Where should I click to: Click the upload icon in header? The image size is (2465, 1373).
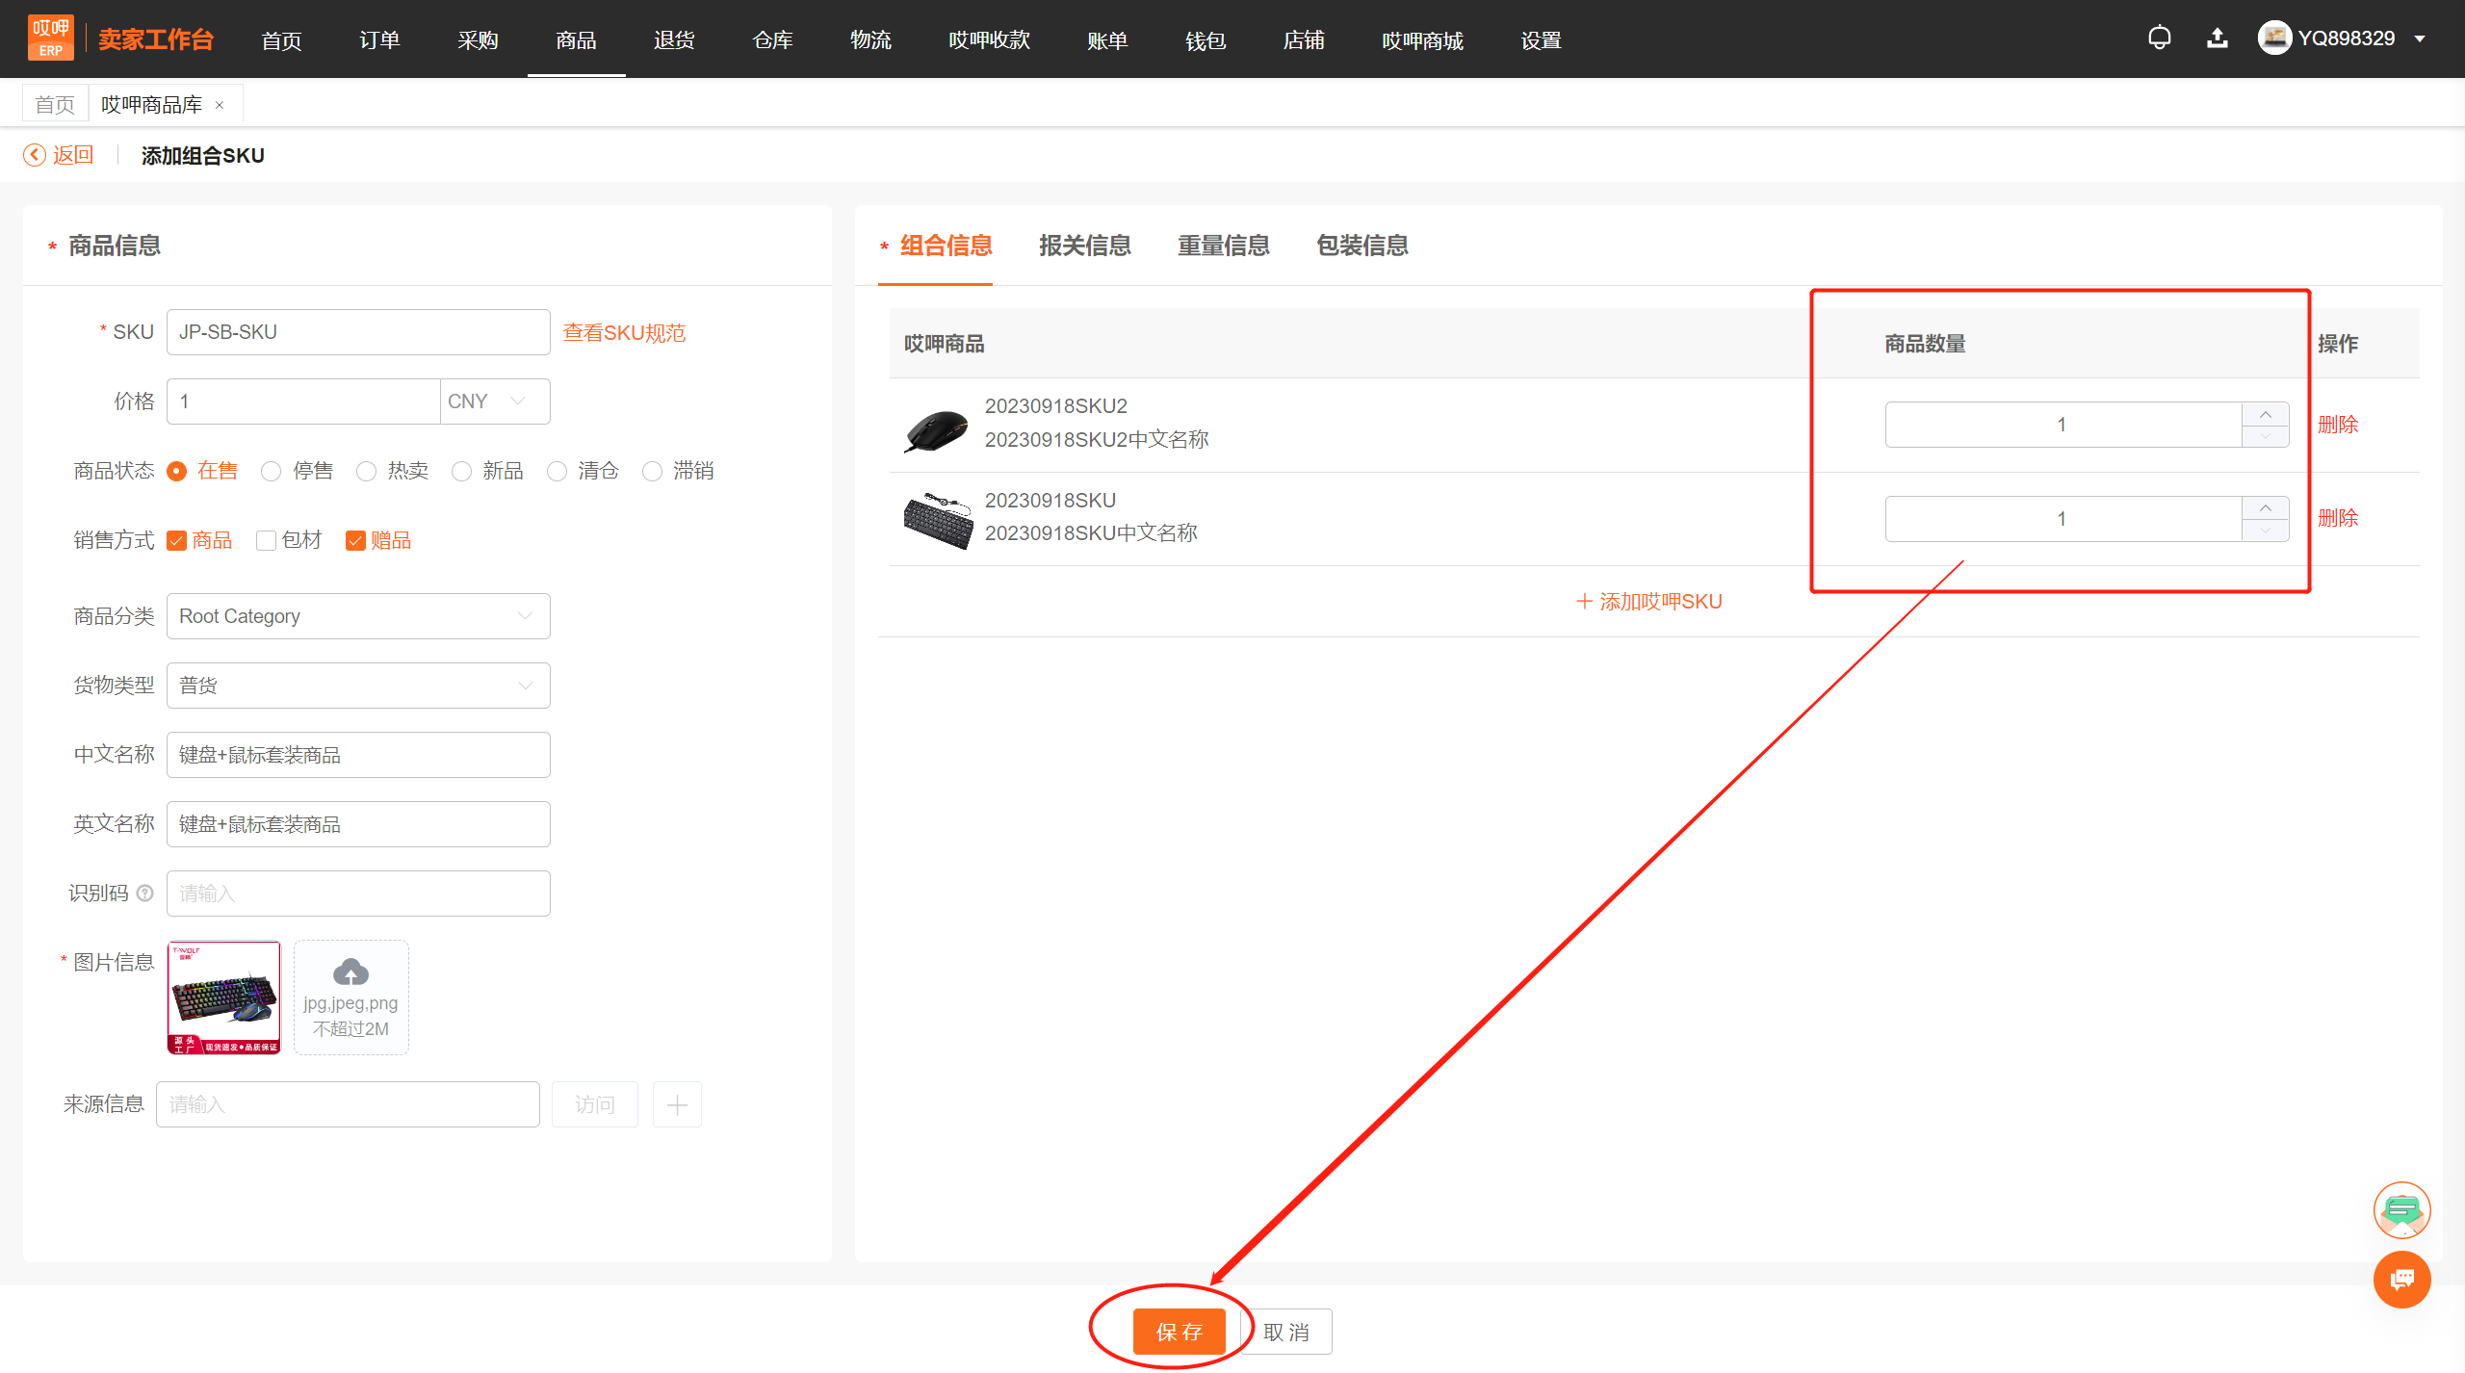(x=2217, y=39)
